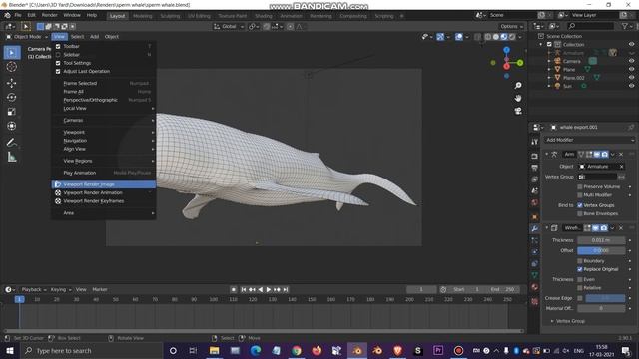Select the 3D Cursor tool
Viewport: 639px width, 359px height.
pos(11,67)
